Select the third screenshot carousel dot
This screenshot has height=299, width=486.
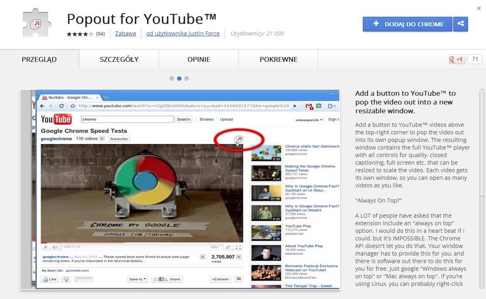[x=186, y=79]
